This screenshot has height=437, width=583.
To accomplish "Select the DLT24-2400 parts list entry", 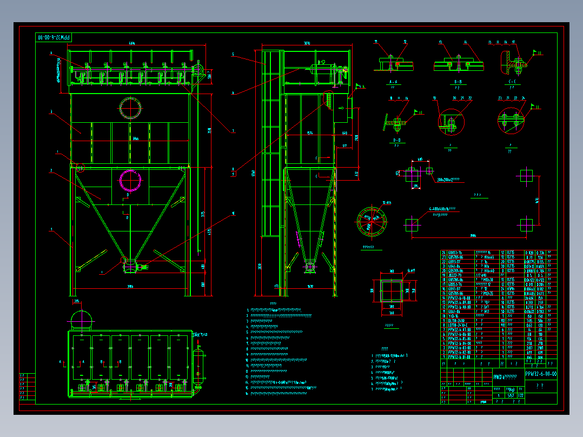I will pos(499,321).
